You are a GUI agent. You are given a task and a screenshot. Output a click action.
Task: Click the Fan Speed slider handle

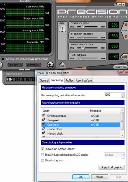coord(81,58)
